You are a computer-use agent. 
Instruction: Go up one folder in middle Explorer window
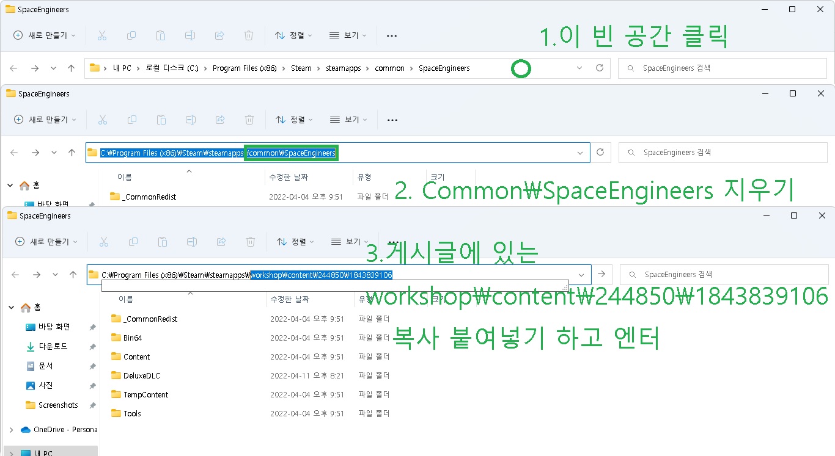[x=72, y=153]
